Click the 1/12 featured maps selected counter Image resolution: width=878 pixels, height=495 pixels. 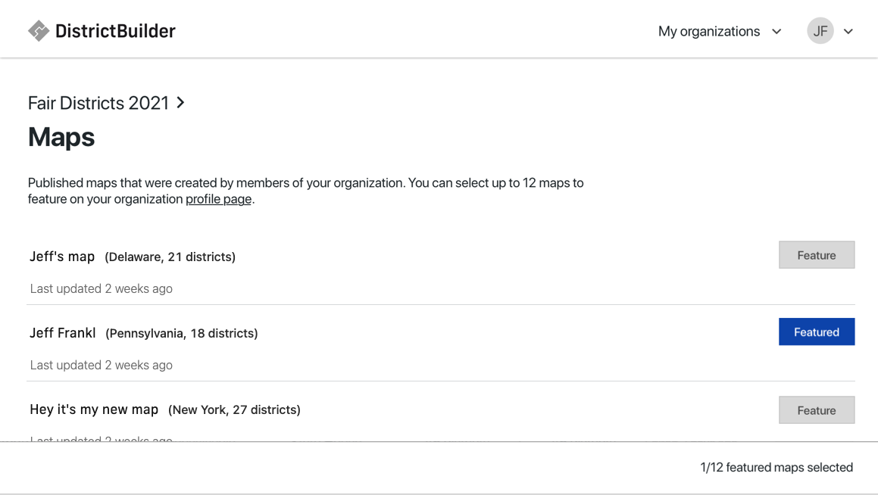pyautogui.click(x=775, y=467)
